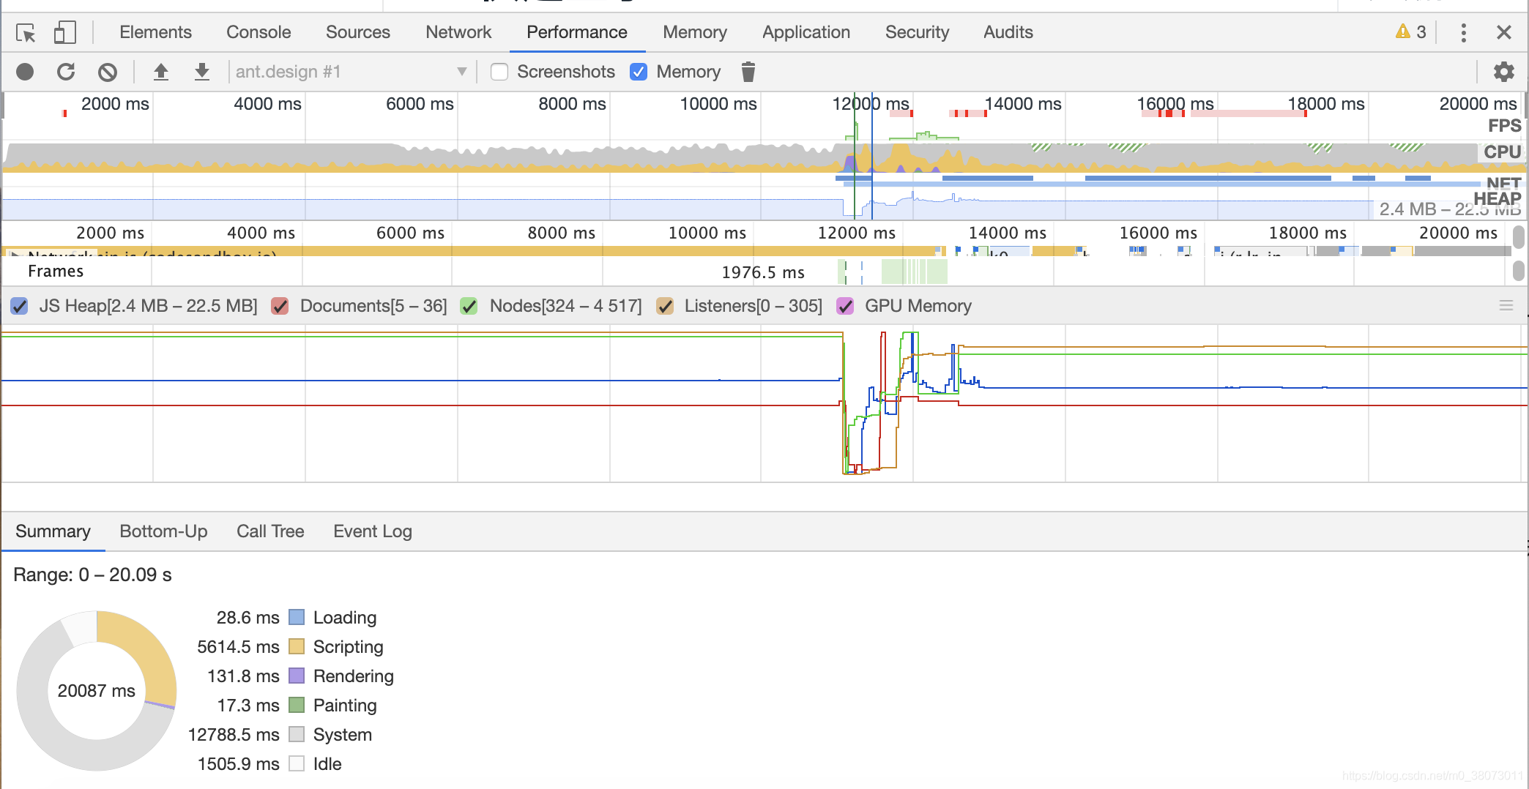Open the Console tab
The width and height of the screenshot is (1529, 789).
(x=258, y=32)
